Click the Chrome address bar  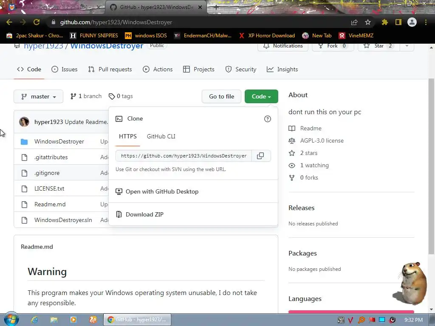coord(199,22)
